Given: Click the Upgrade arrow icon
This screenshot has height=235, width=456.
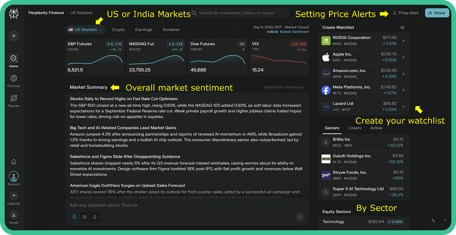Looking at the screenshot, I should coord(14,196).
